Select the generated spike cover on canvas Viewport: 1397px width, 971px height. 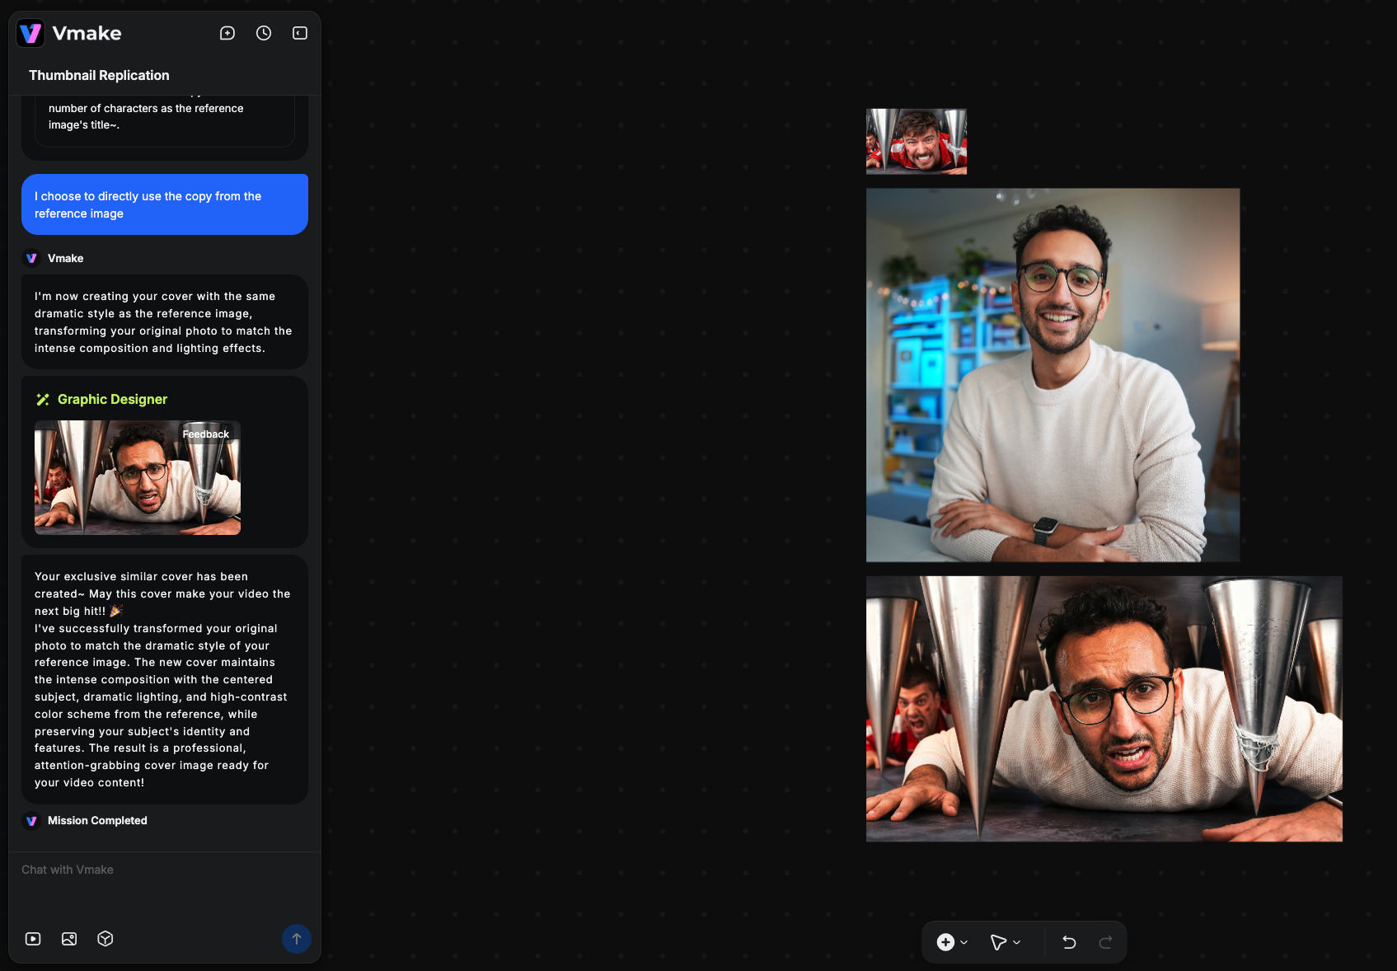point(1104,709)
